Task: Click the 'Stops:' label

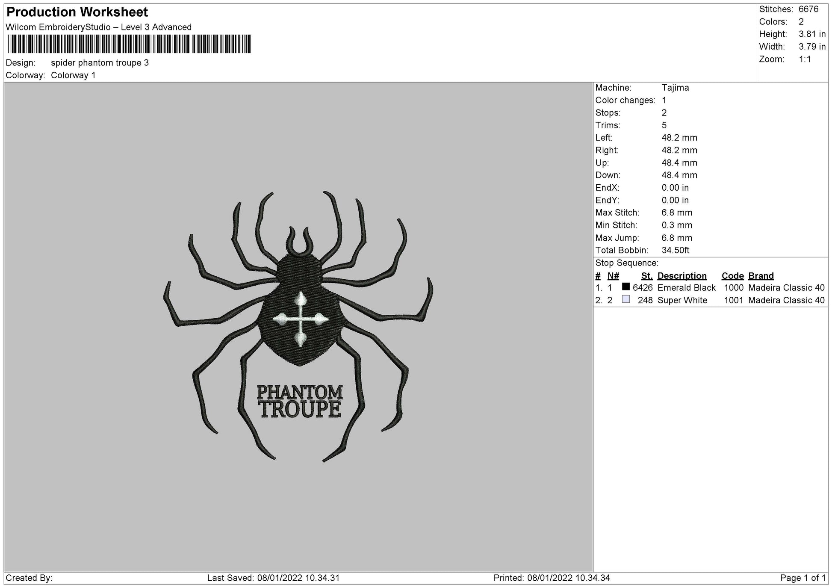Action: coord(608,113)
